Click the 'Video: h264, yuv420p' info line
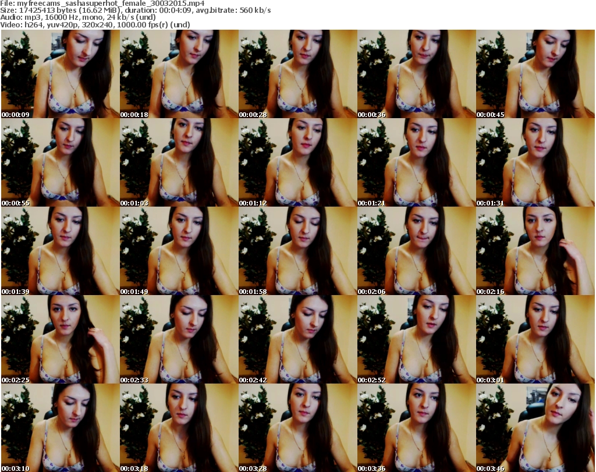Screen dimensions: 596x472 point(95,24)
